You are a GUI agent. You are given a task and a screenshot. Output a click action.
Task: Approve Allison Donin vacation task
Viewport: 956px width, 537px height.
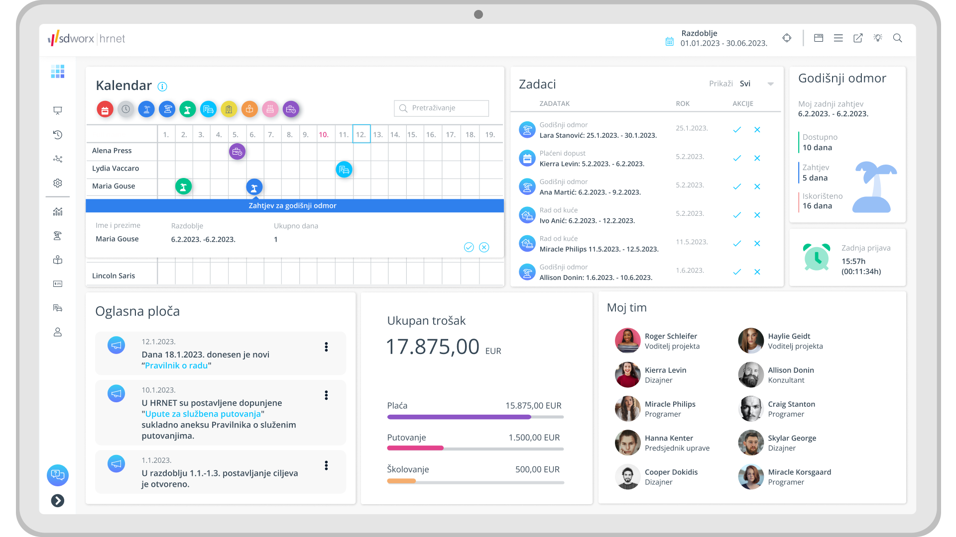pyautogui.click(x=737, y=272)
